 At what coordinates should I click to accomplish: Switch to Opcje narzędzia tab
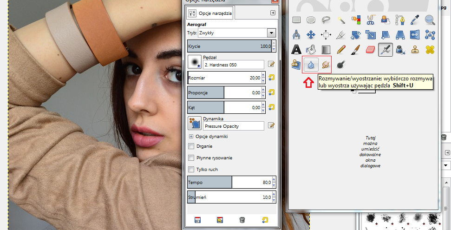(210, 13)
